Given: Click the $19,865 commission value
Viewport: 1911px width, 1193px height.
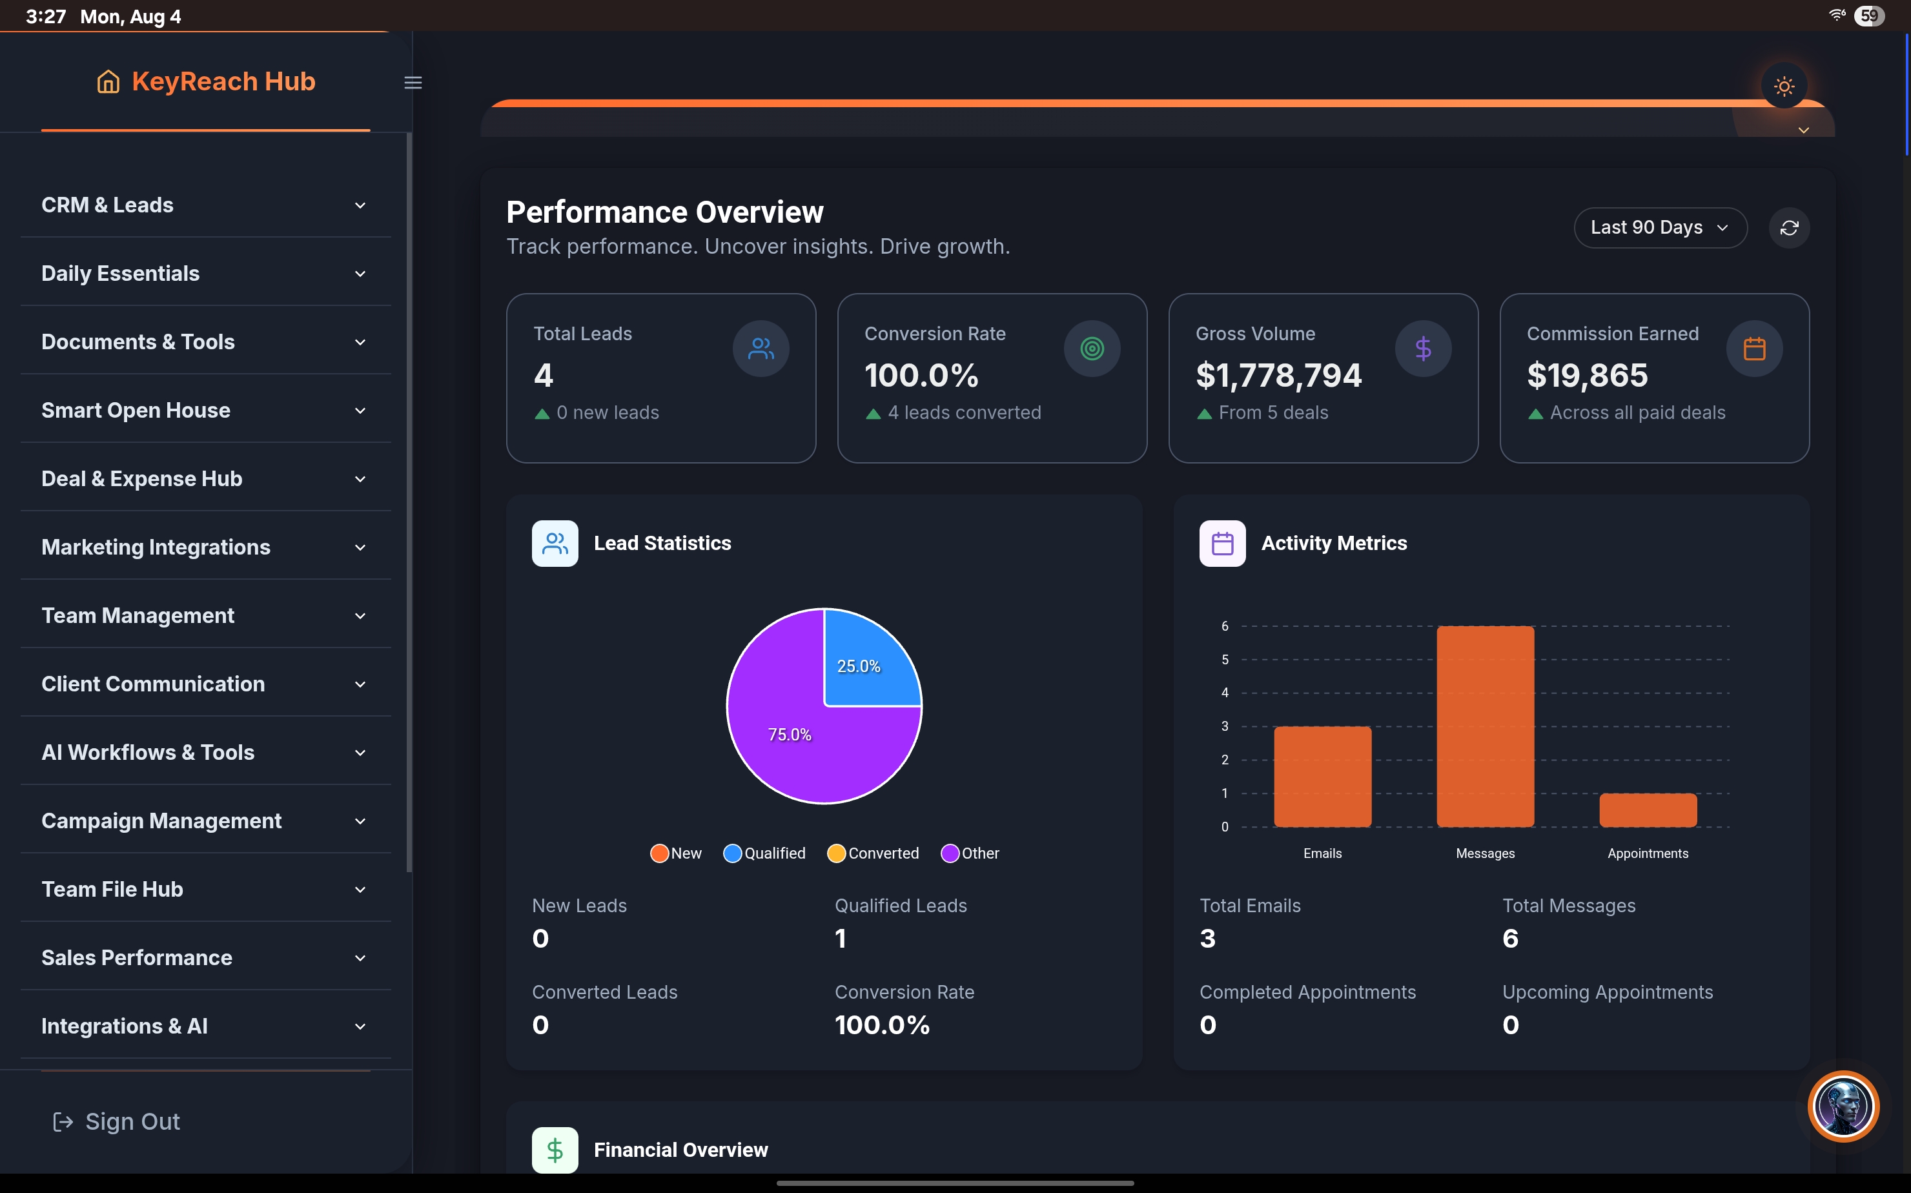Looking at the screenshot, I should [x=1587, y=375].
